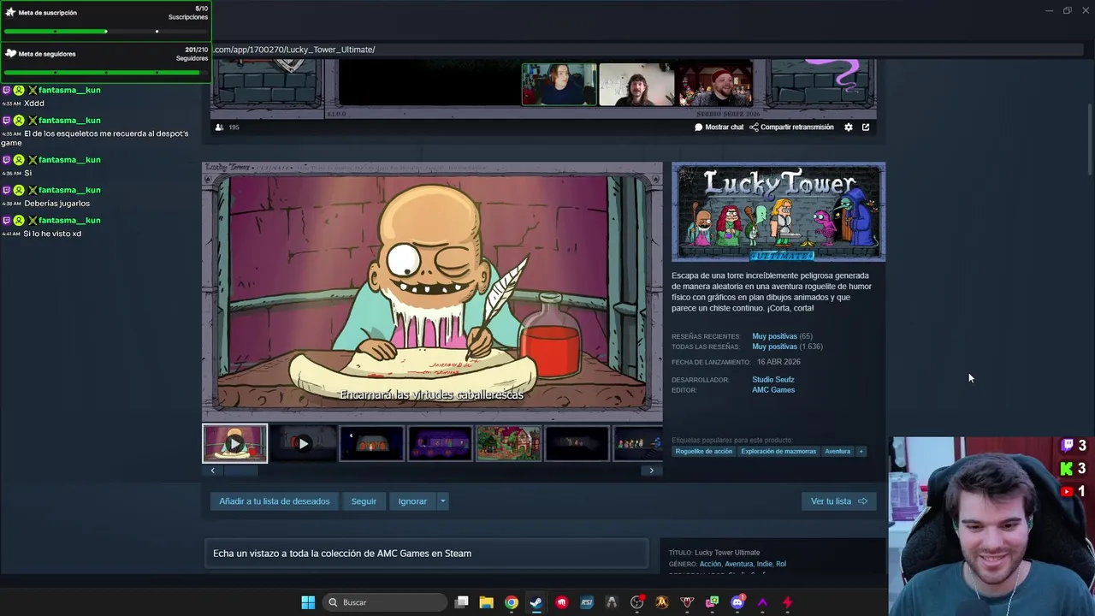1095x616 pixels.
Task: Select the Roguelike de acción tag
Action: click(x=704, y=452)
